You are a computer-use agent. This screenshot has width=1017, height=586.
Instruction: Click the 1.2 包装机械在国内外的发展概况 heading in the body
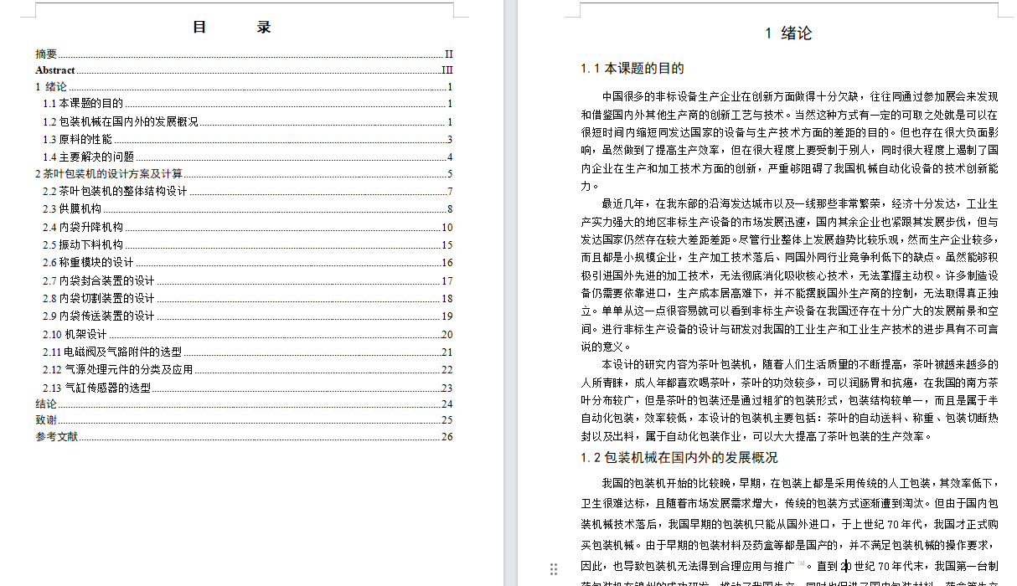[x=679, y=458]
